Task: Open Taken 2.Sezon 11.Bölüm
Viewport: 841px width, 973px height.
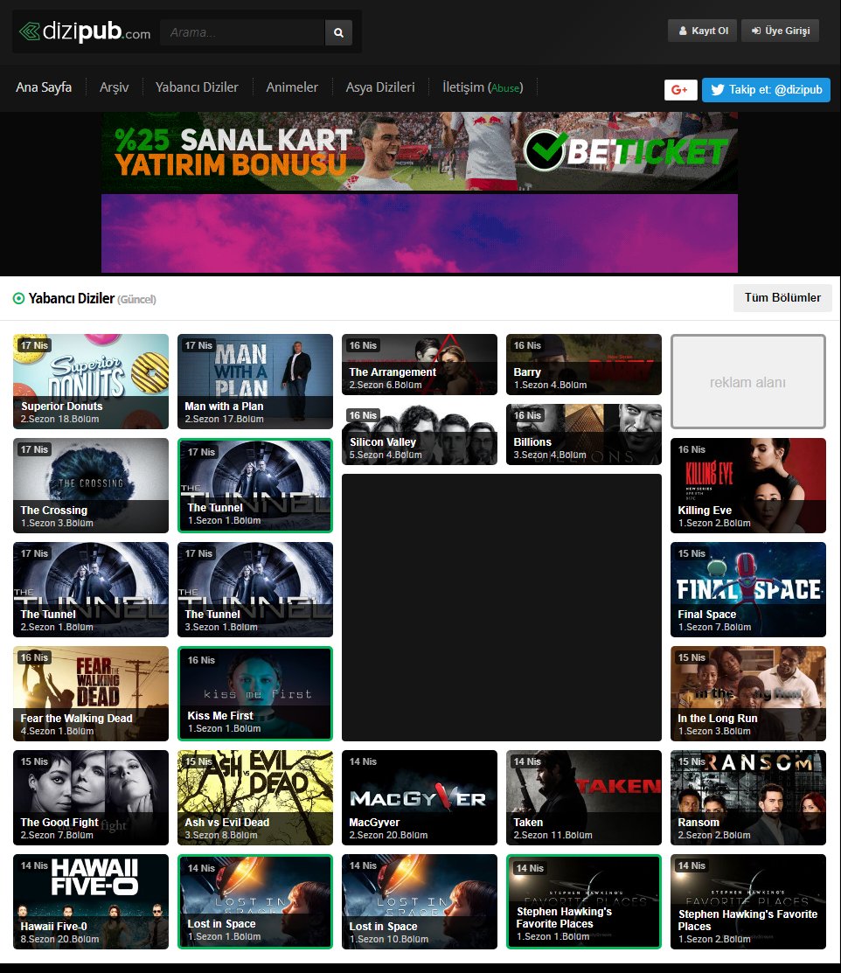Action: tap(583, 797)
